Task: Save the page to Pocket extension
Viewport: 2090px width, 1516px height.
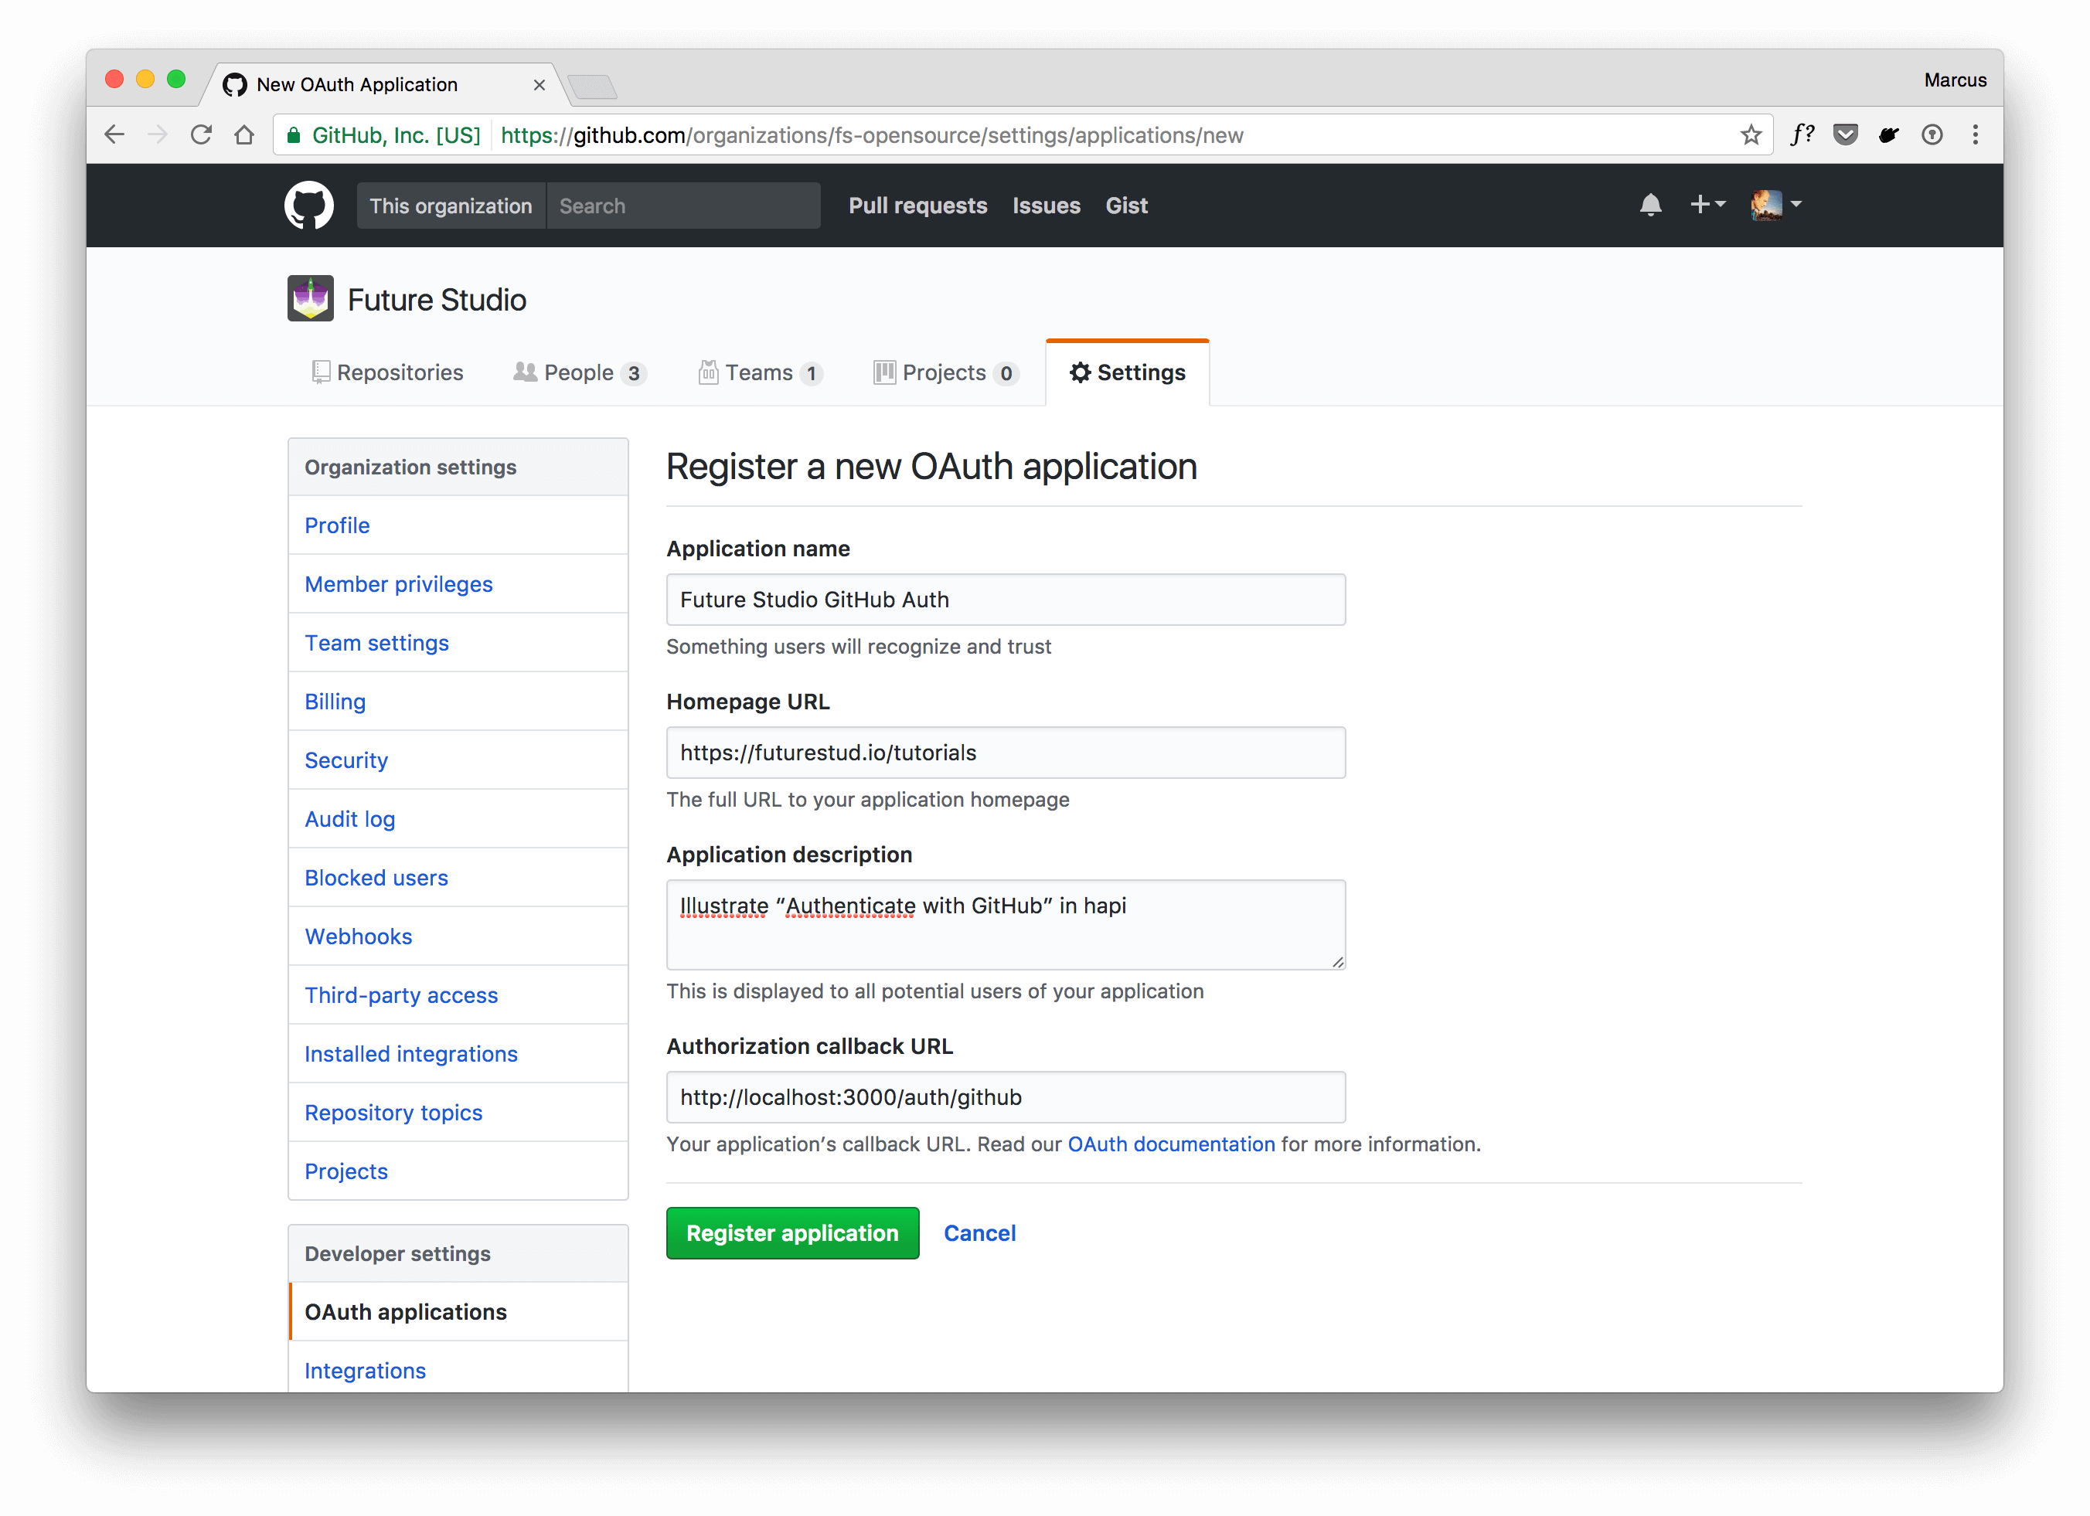Action: (1846, 134)
